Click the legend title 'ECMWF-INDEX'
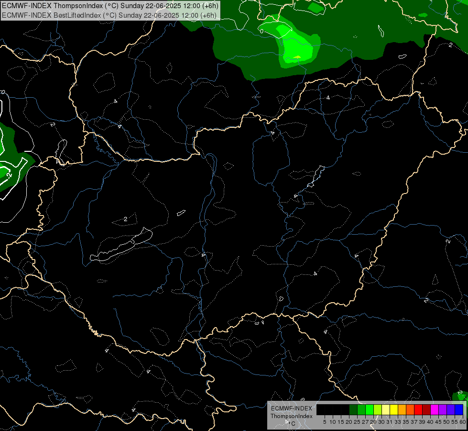 [x=292, y=408]
